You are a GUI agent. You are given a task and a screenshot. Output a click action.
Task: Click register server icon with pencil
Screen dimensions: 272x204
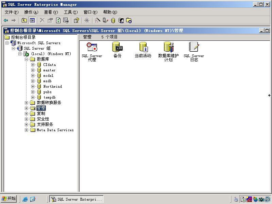(105, 20)
